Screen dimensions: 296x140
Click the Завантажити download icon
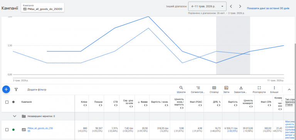(x=240, y=90)
